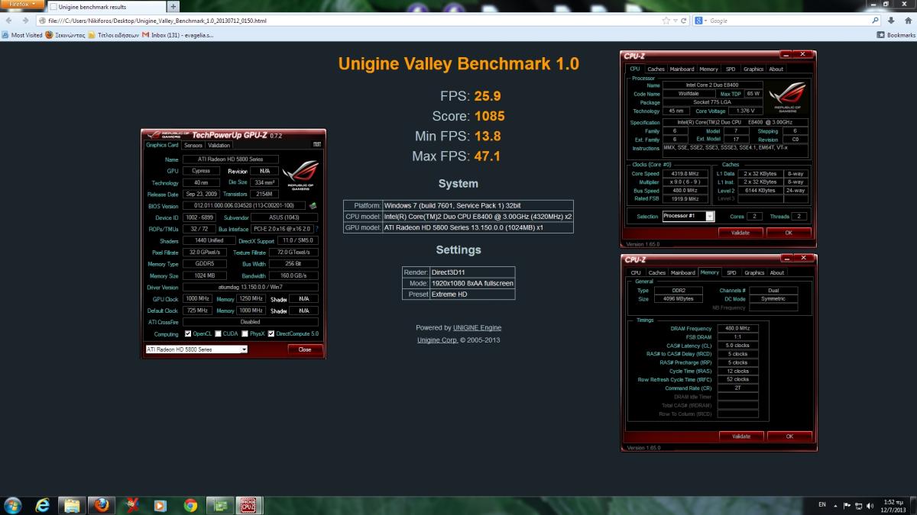Close GPU-Z with the Close button
Screen dimensions: 917x515
pos(305,349)
